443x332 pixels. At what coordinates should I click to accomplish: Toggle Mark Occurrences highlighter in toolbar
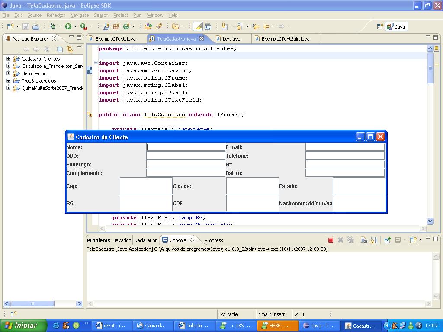coord(198,26)
